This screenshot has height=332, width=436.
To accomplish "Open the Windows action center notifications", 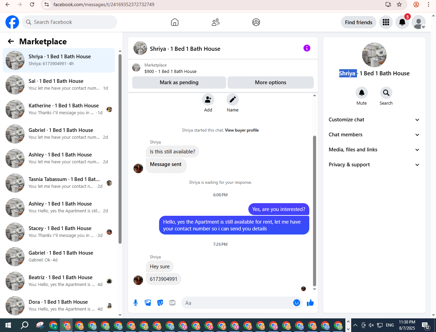I will (426, 325).
